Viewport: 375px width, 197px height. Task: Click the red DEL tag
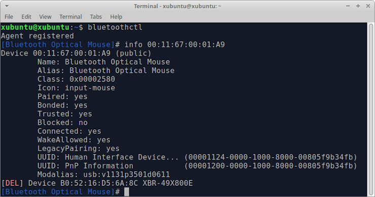click(12, 183)
